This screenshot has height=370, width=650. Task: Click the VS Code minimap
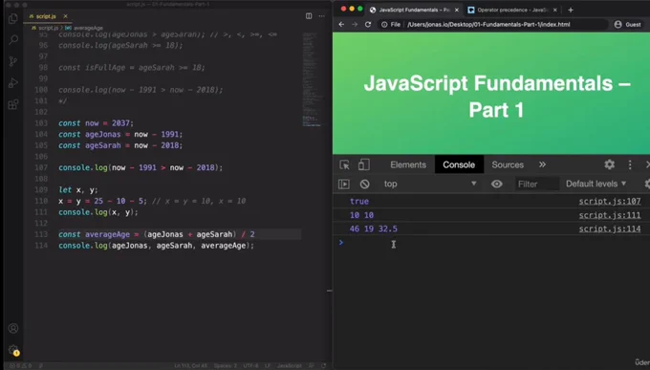pyautogui.click(x=312, y=78)
